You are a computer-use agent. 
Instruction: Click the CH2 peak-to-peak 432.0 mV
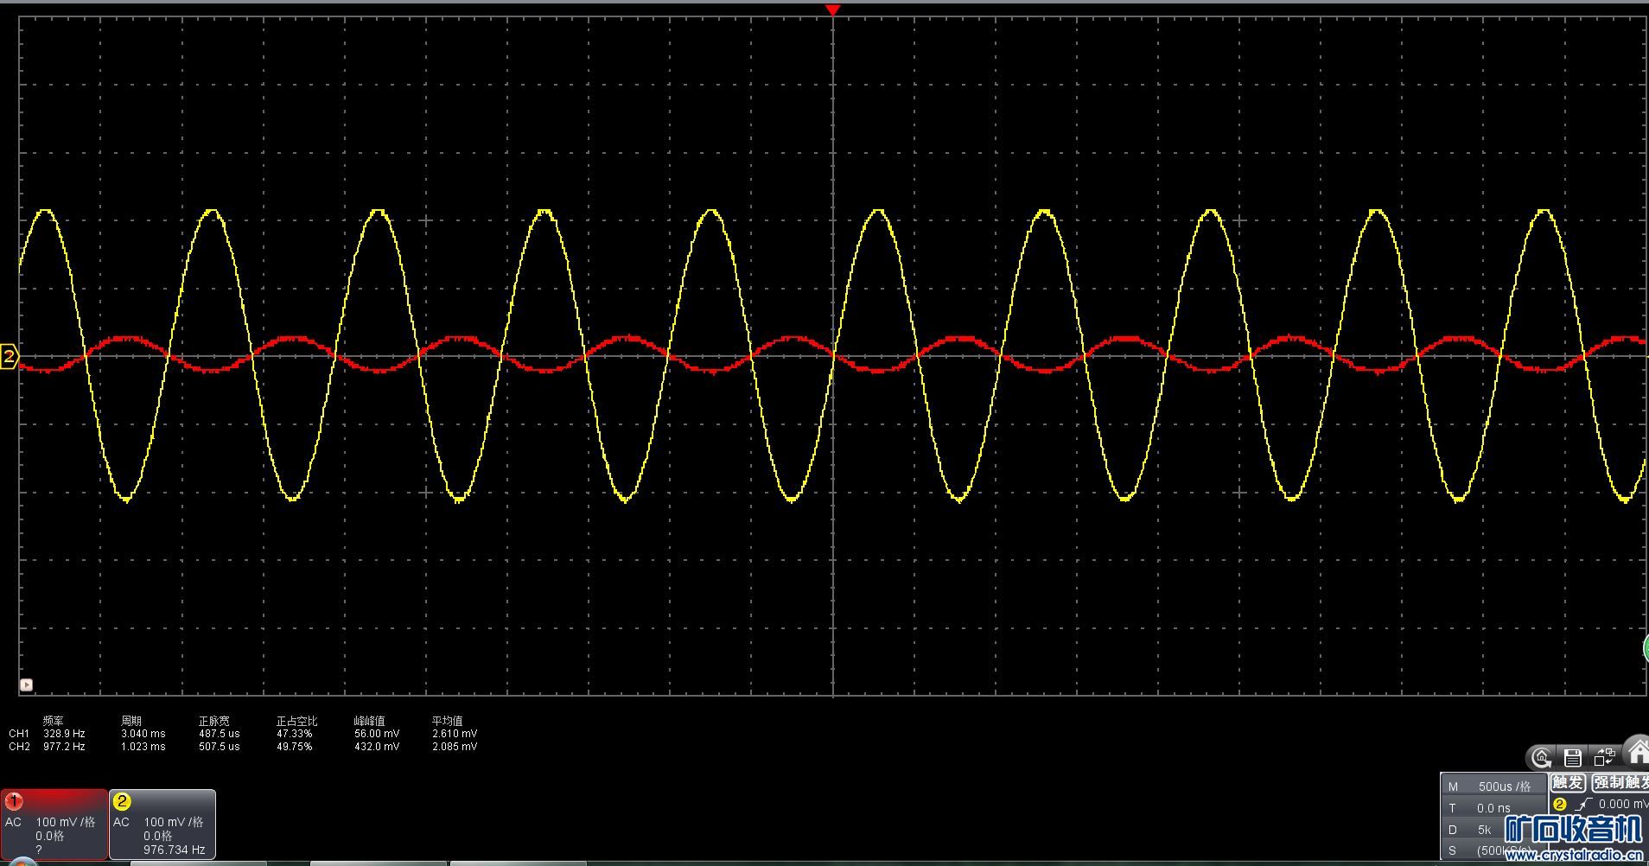[x=377, y=747]
